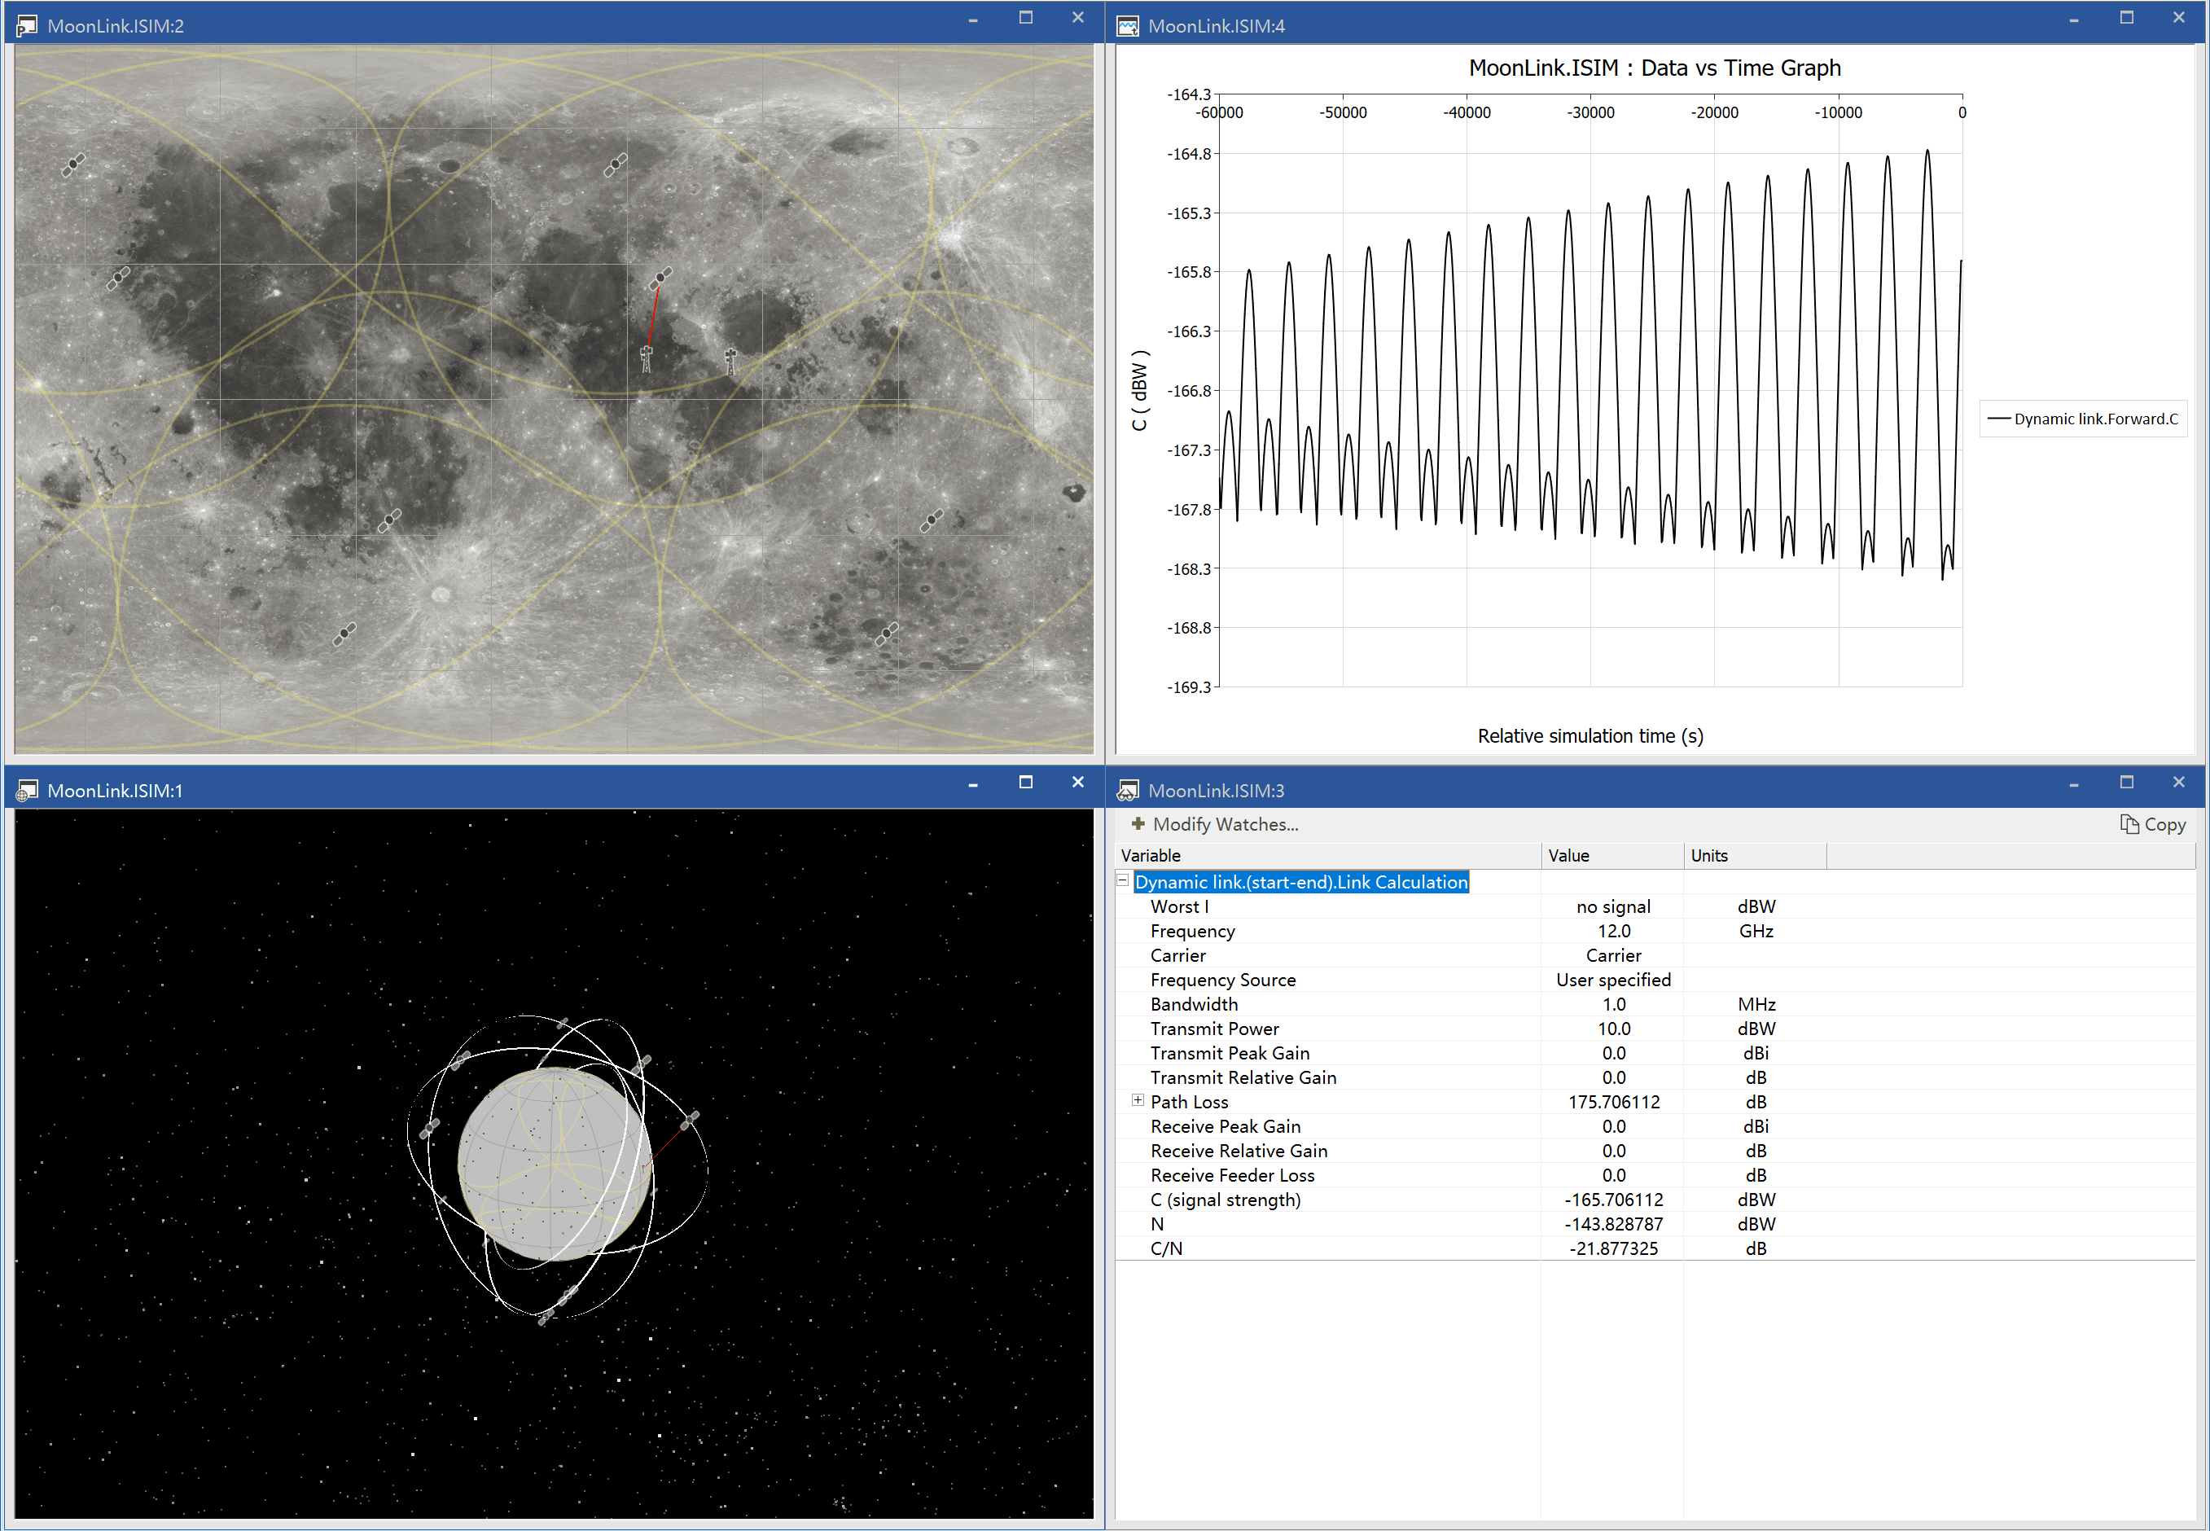Select the C (signal strength) row
2210x1531 pixels.
pyautogui.click(x=1225, y=1200)
